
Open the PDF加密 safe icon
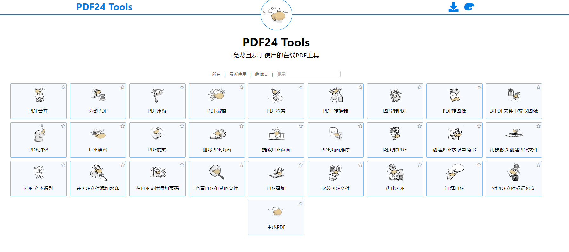(x=39, y=134)
